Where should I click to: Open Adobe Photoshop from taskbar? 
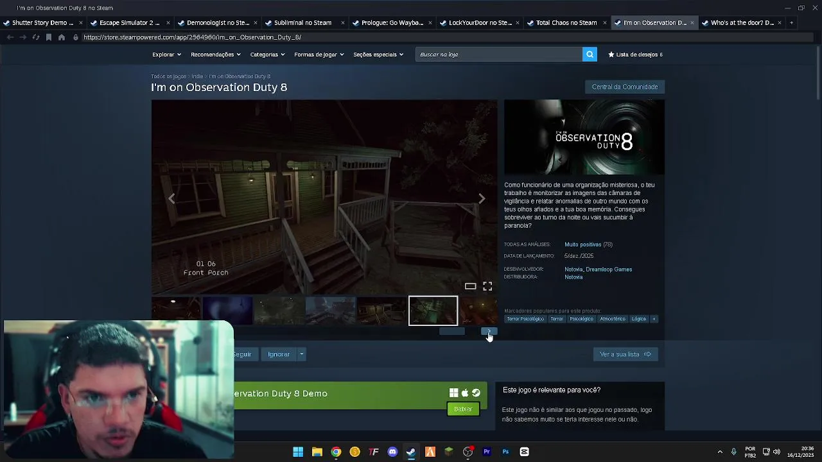point(505,452)
